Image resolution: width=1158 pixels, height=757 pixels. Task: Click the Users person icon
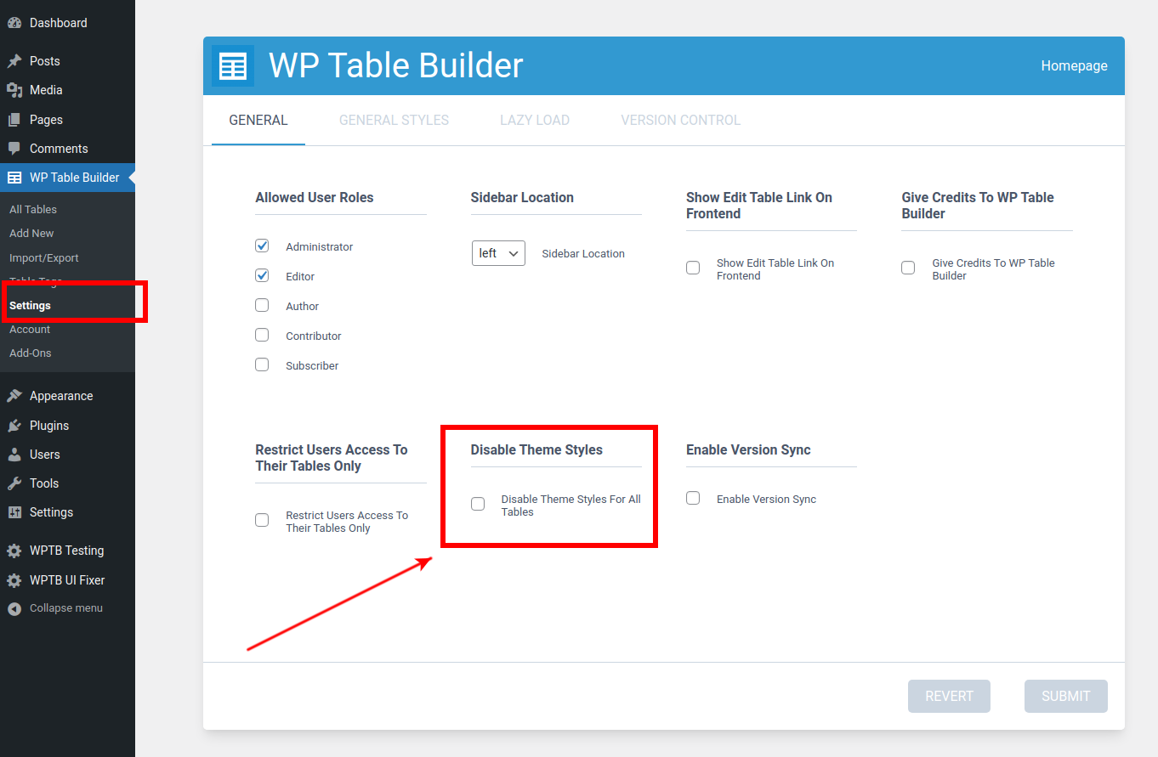14,455
